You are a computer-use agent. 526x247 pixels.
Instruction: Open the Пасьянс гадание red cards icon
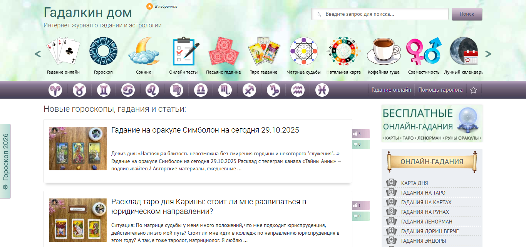click(223, 51)
